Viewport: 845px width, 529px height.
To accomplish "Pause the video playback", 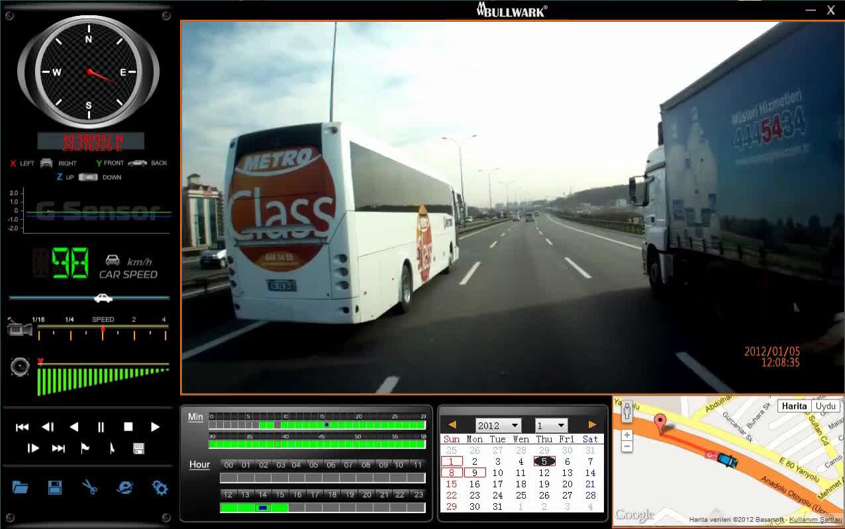I will [x=101, y=427].
